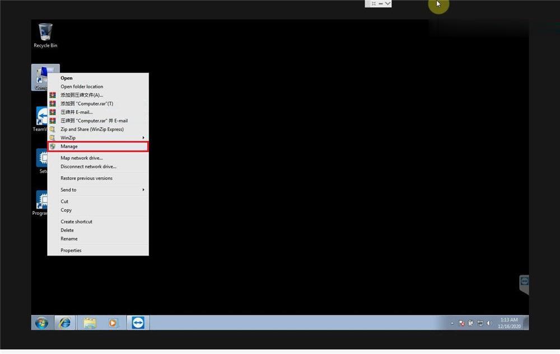This screenshot has width=560, height=354.
Task: Switch to TeamViewer in the taskbar
Action: [138, 323]
